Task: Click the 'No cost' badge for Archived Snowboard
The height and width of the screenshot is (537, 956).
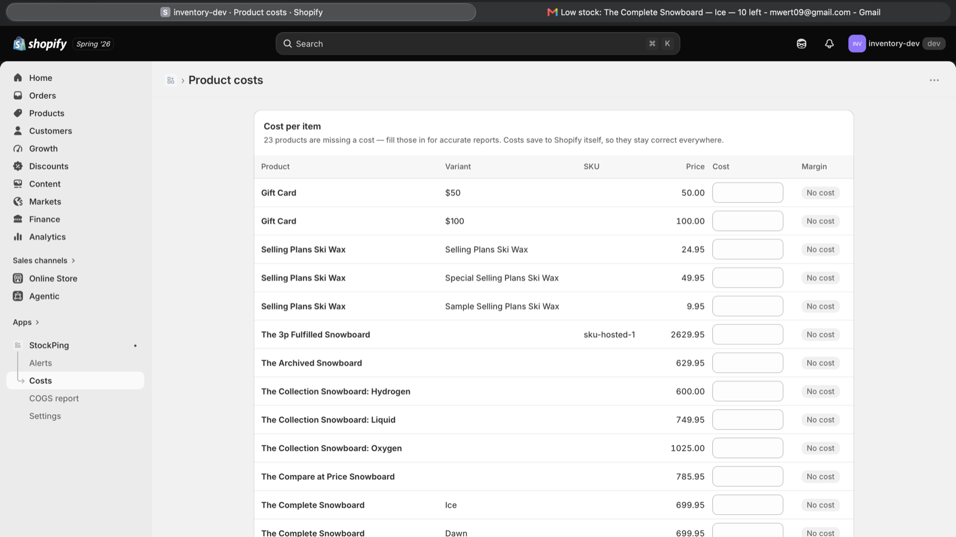Action: pos(820,363)
